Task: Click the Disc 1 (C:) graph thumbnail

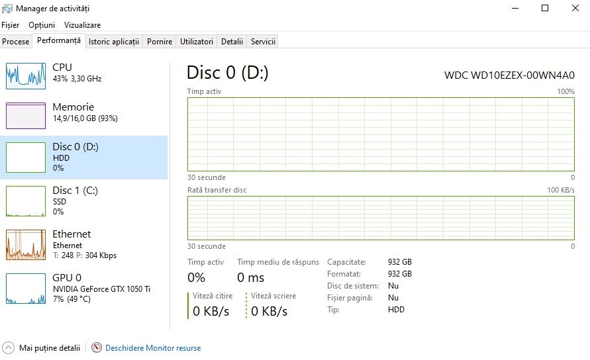Action: [26, 201]
